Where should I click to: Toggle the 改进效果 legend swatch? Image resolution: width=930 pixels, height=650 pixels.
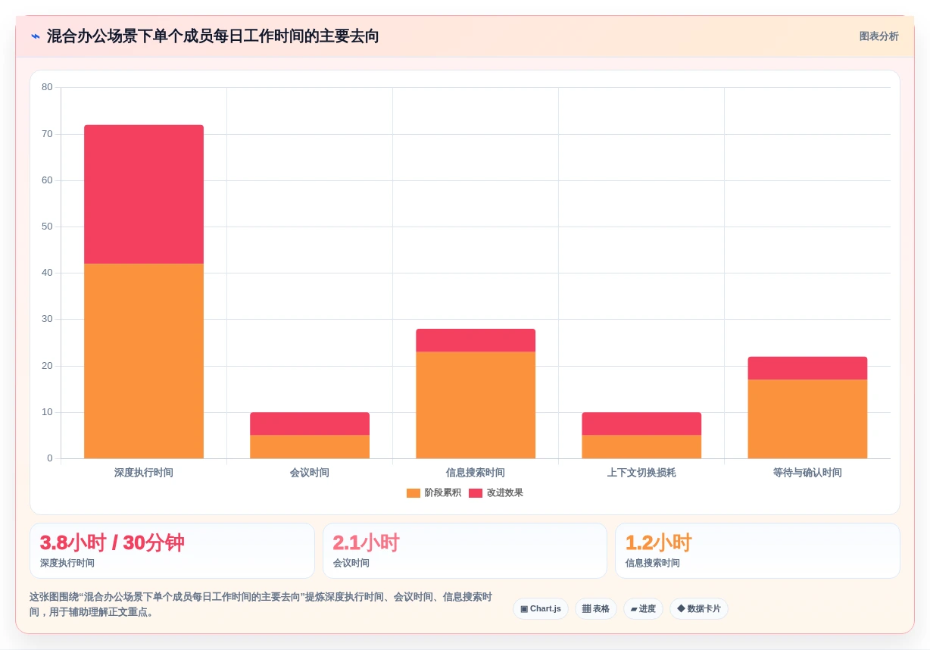[475, 493]
